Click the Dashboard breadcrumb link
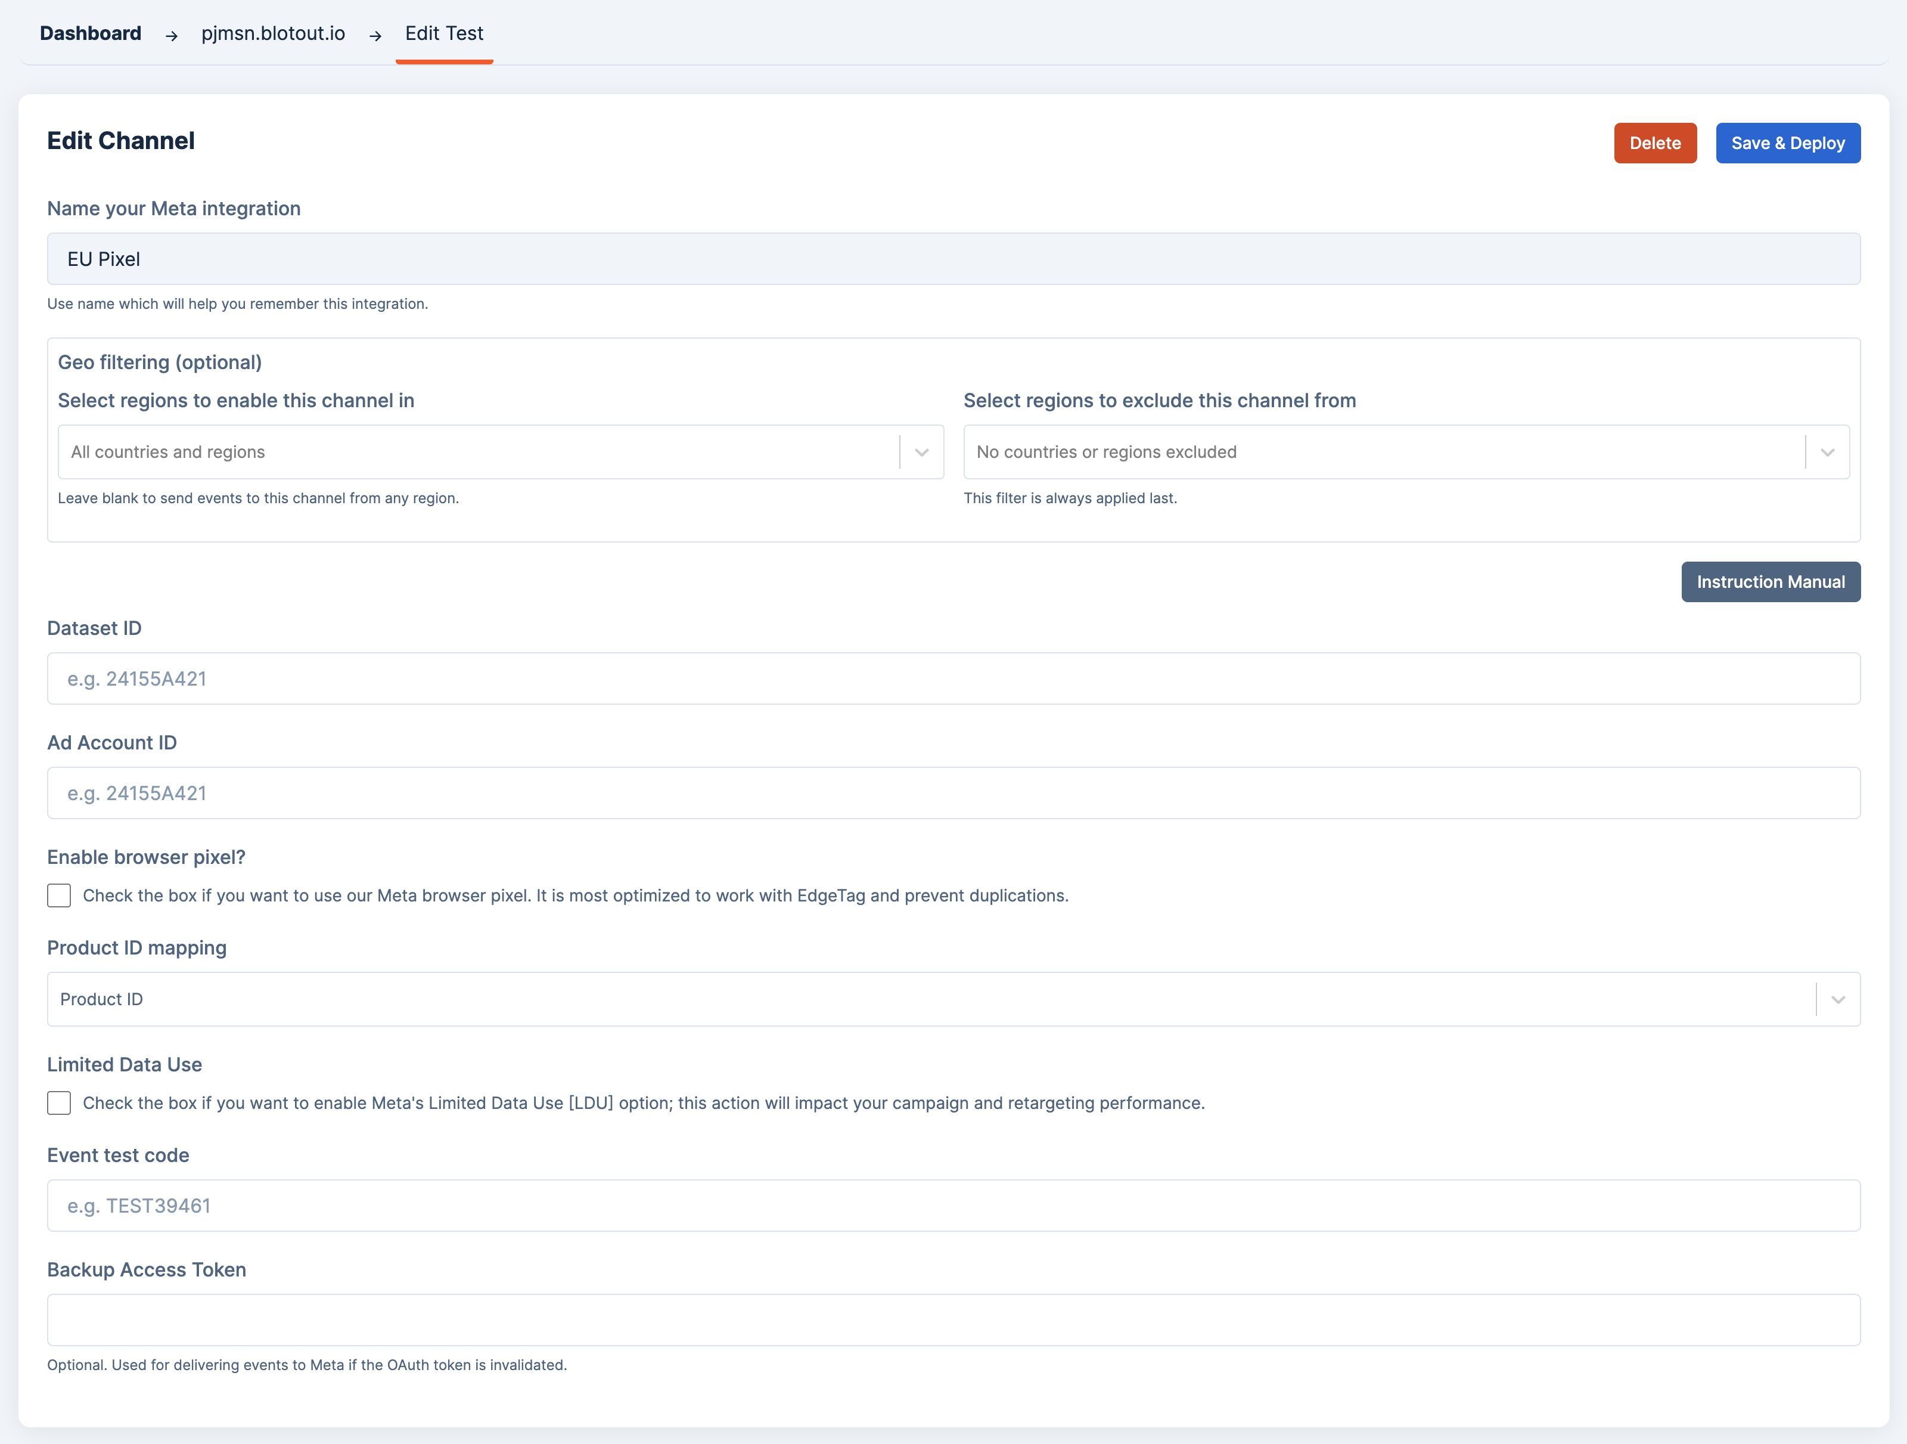 tap(91, 33)
